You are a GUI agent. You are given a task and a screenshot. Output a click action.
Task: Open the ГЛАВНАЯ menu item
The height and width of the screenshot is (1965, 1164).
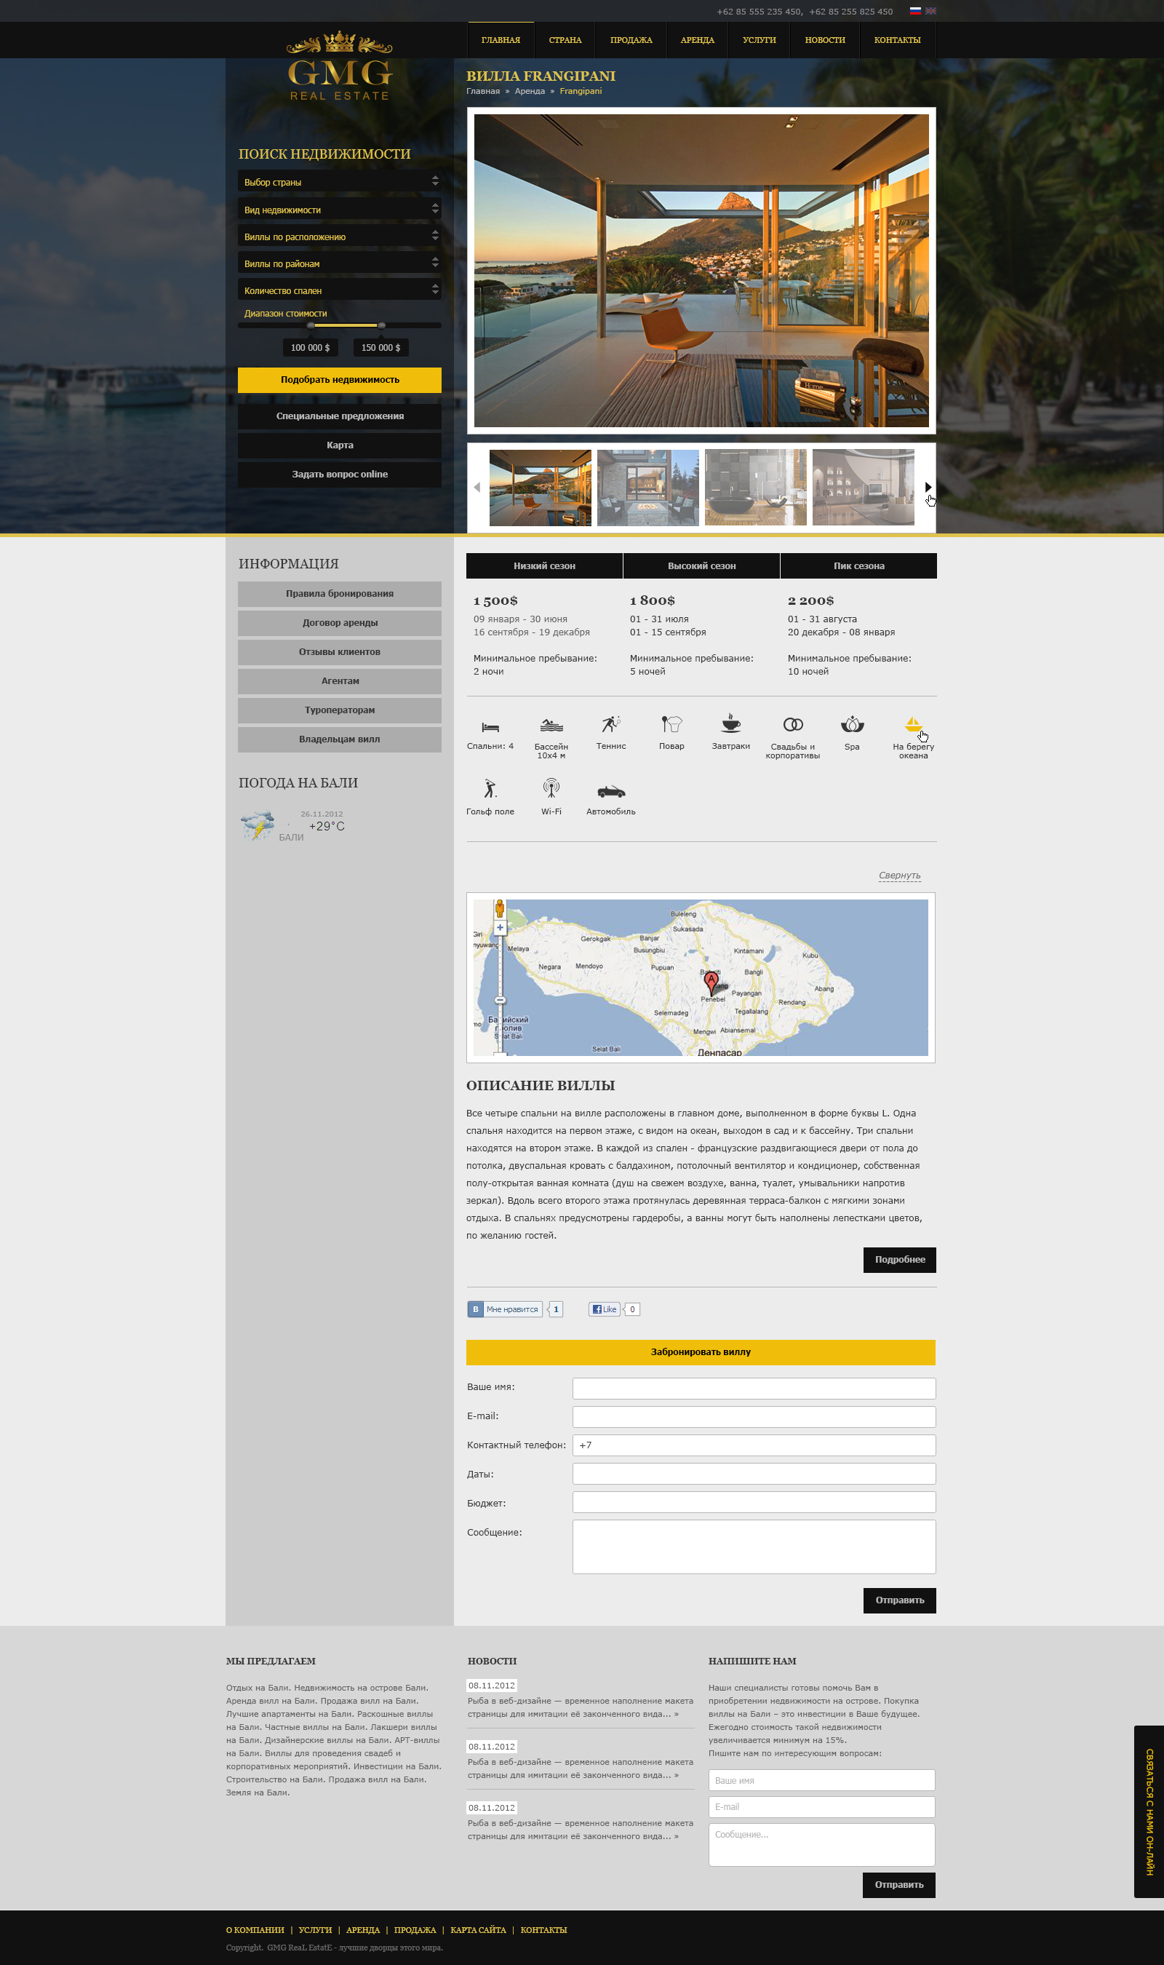(501, 40)
